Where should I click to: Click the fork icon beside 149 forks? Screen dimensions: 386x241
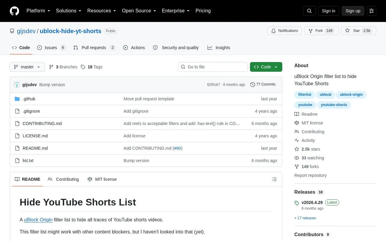point(297,167)
